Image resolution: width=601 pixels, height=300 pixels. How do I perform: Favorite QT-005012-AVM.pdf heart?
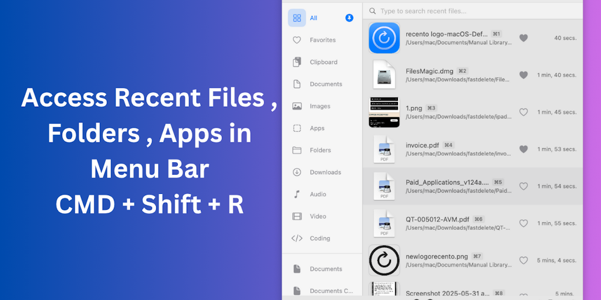coord(523,223)
